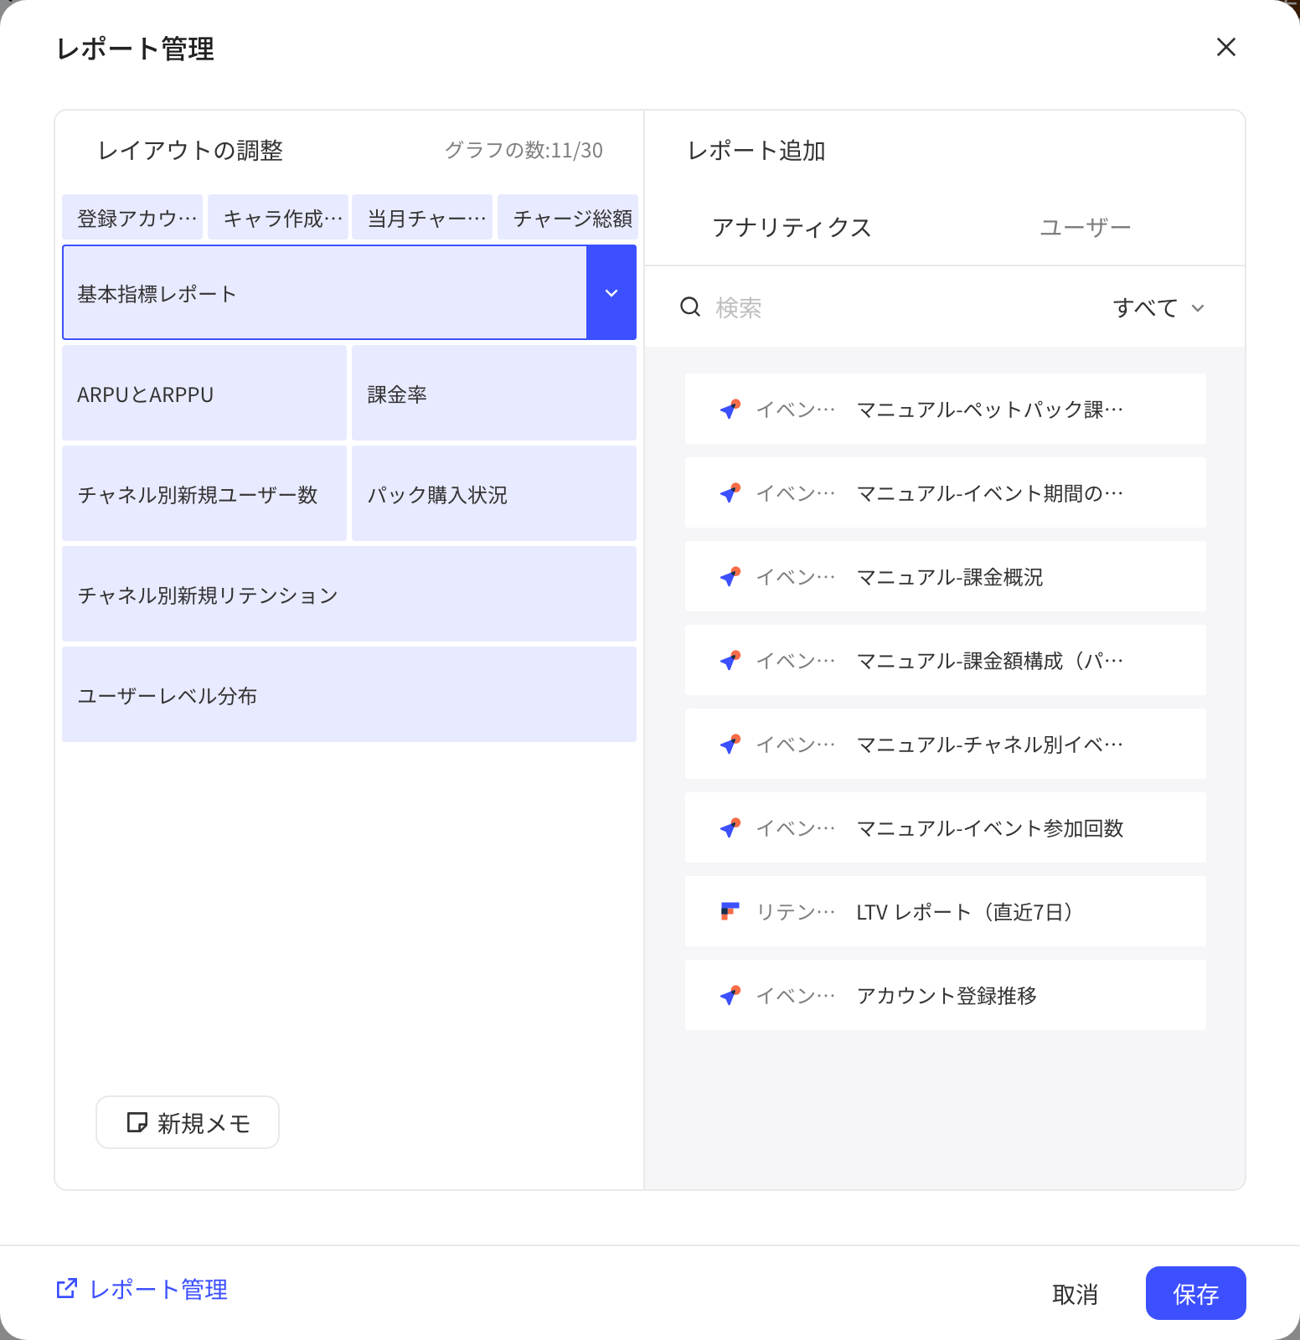Screen dimensions: 1300x1340
Task: Switch to the アナリティクス tab
Action: (792, 228)
